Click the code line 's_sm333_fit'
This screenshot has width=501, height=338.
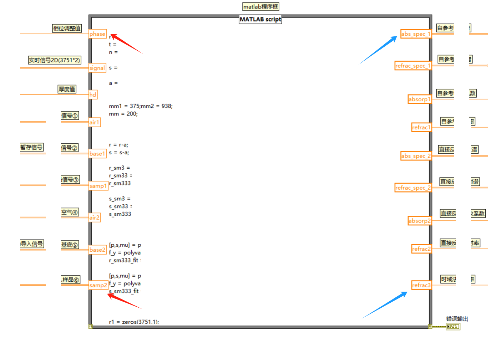[125, 291]
